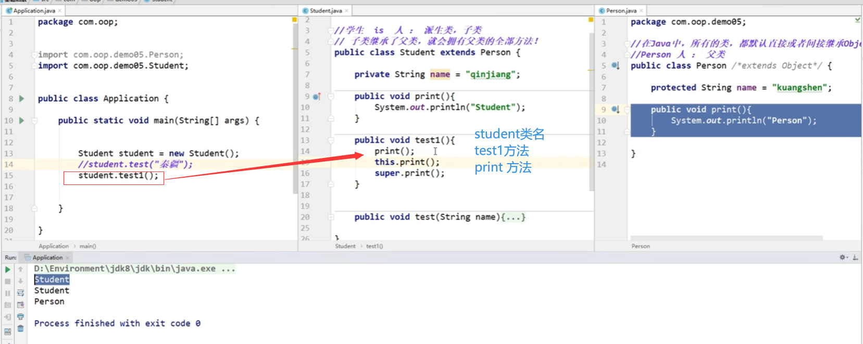Close the Application.java tab

[60, 10]
